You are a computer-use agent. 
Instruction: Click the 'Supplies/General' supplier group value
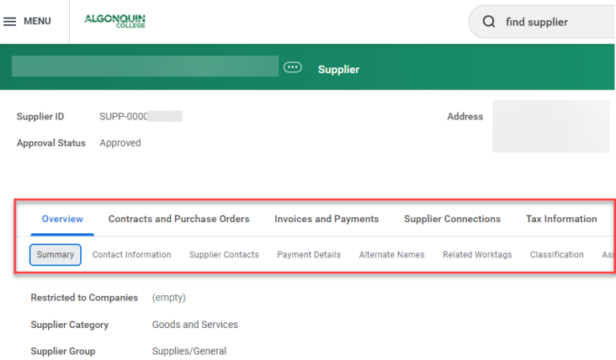tap(189, 351)
